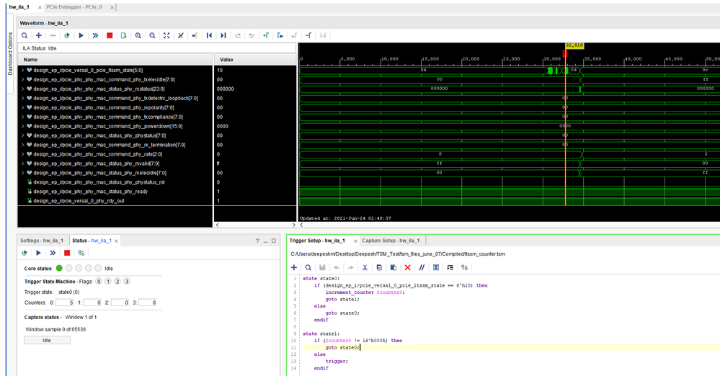
Task: Click trigger state machine flag 3
Action: pos(127,281)
